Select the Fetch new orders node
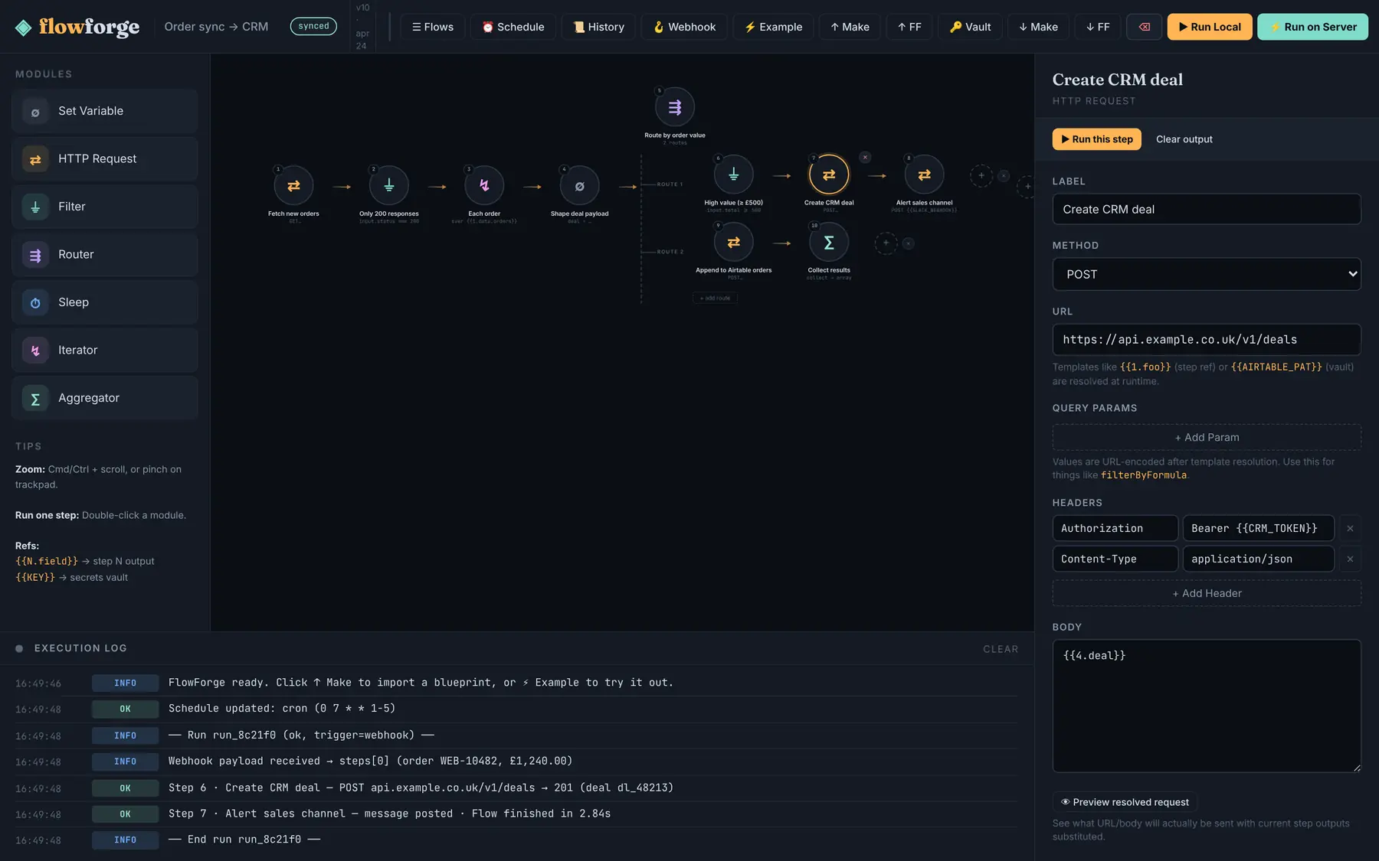 pyautogui.click(x=293, y=186)
